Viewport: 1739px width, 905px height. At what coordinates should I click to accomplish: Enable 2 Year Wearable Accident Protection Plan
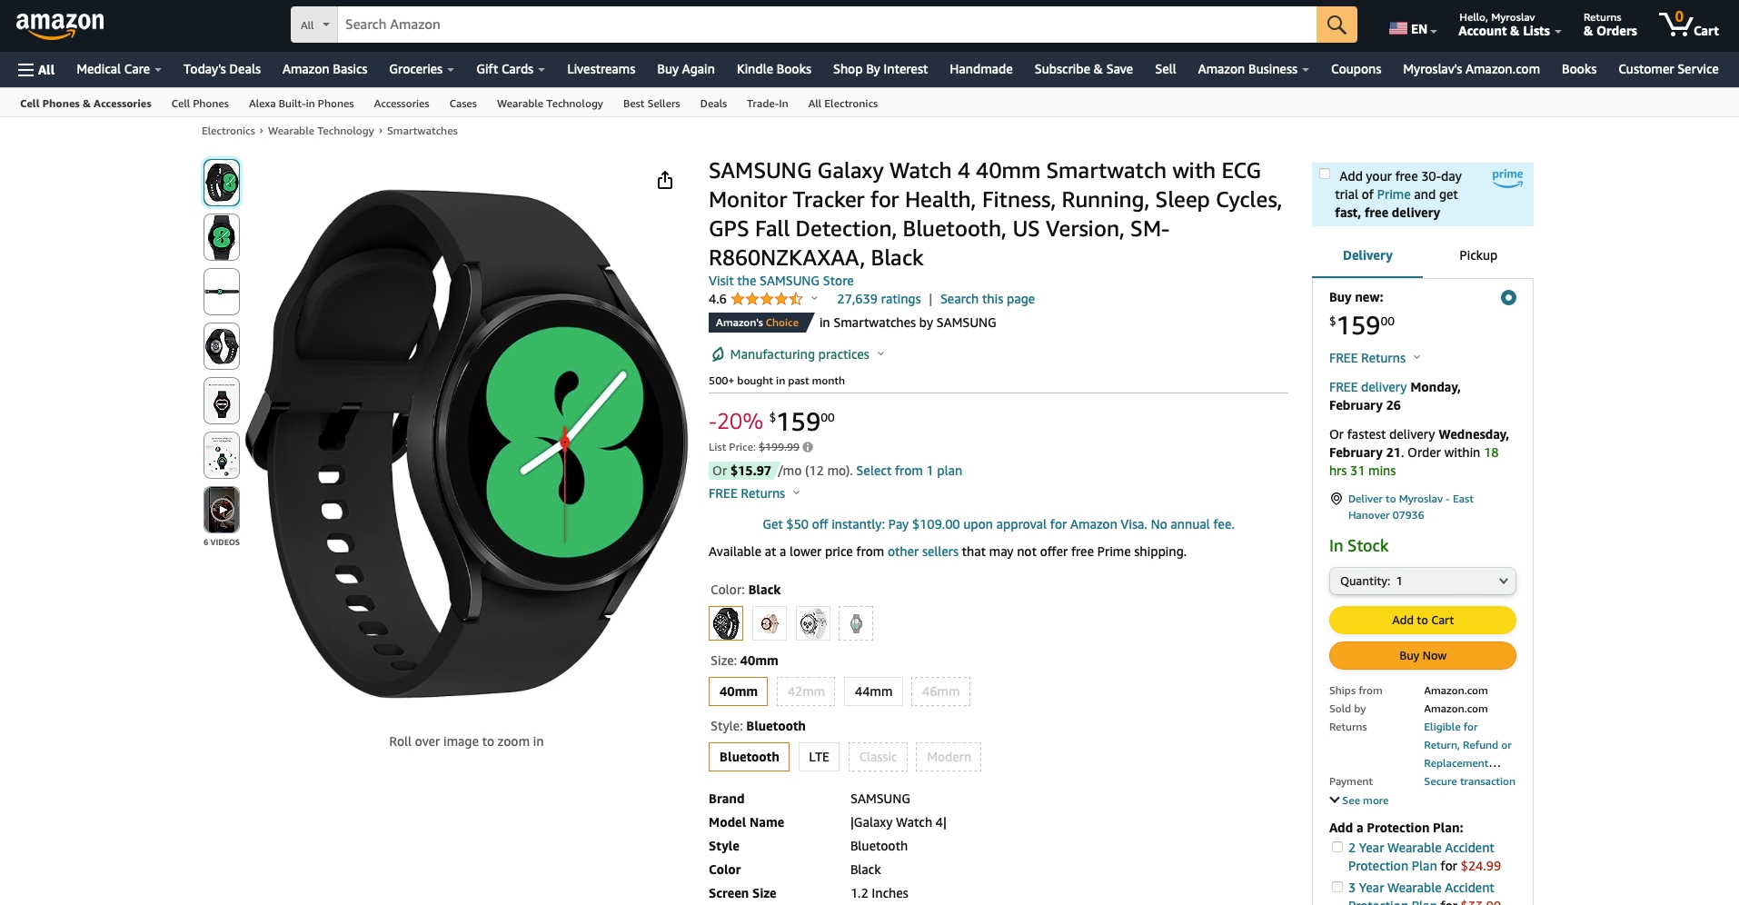click(x=1337, y=848)
